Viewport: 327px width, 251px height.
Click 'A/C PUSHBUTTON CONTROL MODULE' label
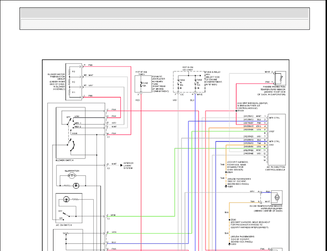(275, 168)
